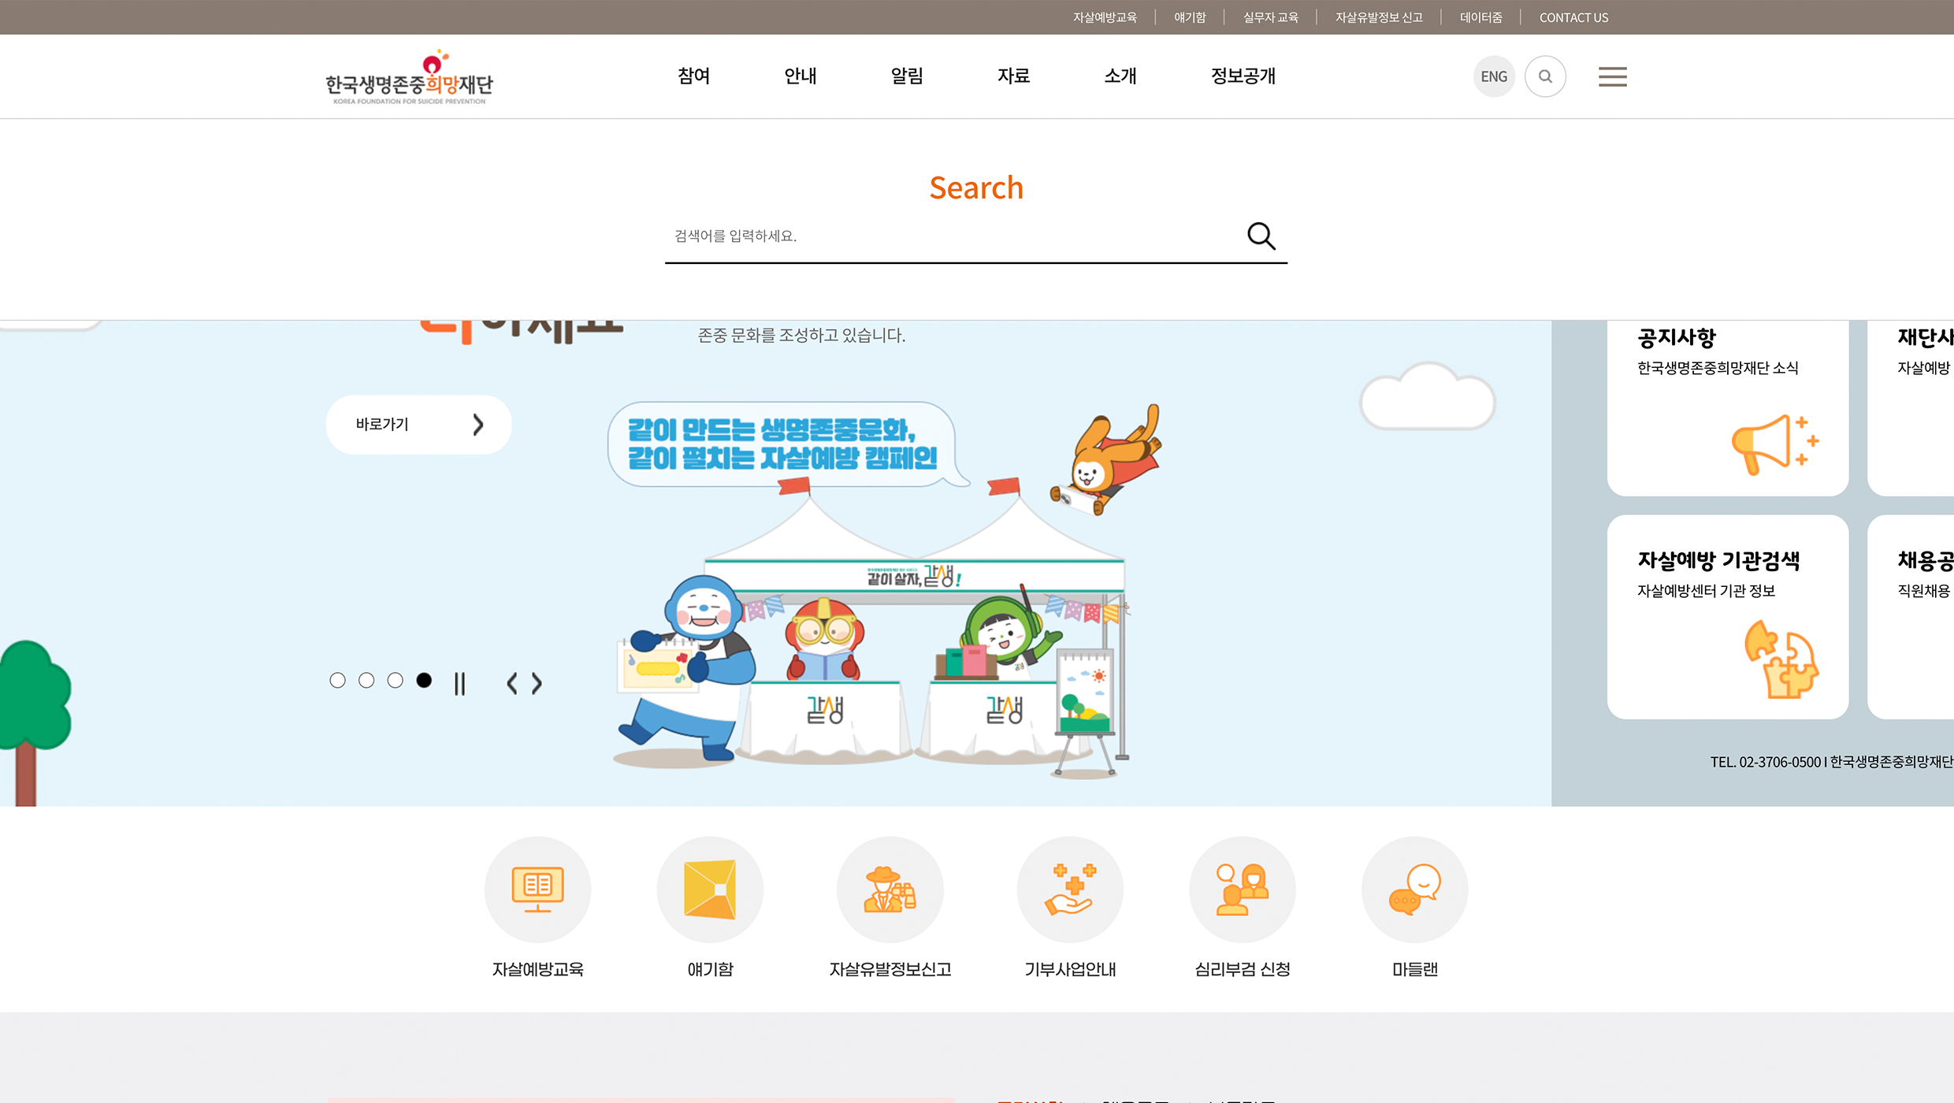Click the 심리부검 신청 label
This screenshot has width=1954, height=1103.
[x=1243, y=969]
